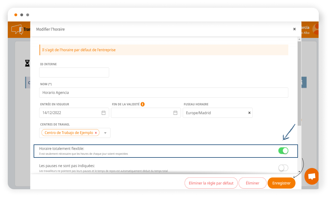Disable Horaire totalement flexible toggle
Screen dimensions: 330x197
point(283,151)
